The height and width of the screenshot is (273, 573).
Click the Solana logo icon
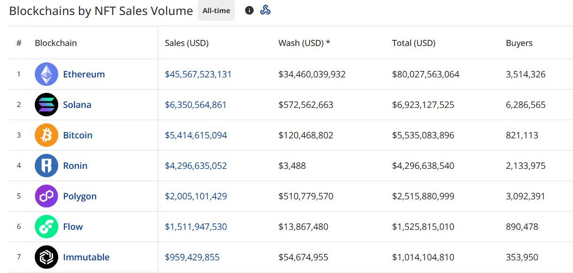pos(46,105)
